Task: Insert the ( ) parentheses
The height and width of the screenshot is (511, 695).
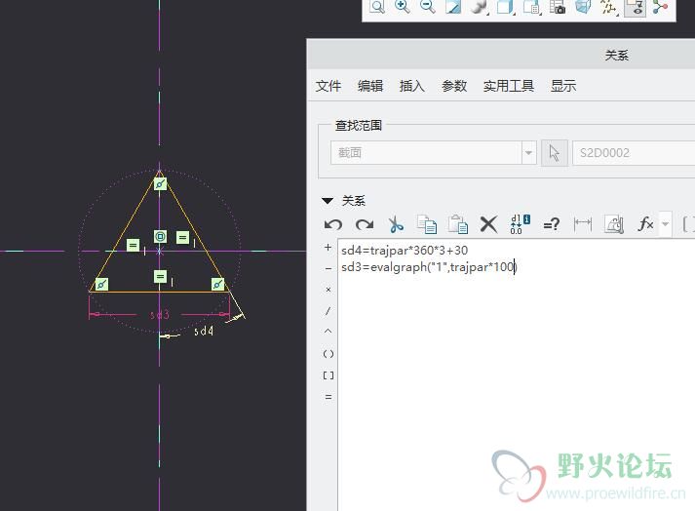Action: click(x=328, y=354)
